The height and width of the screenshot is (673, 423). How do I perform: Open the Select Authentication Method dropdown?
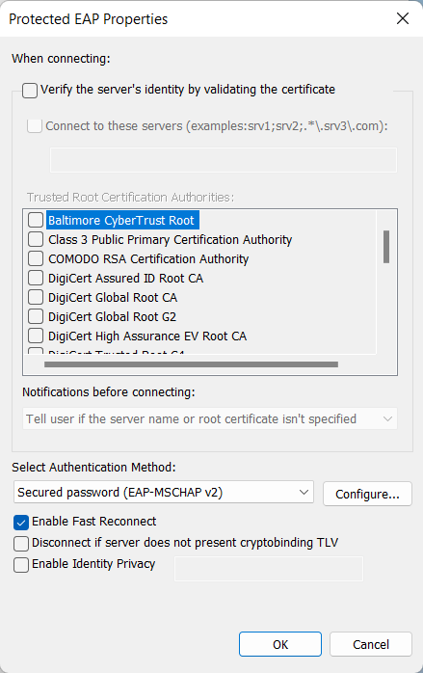pyautogui.click(x=164, y=493)
